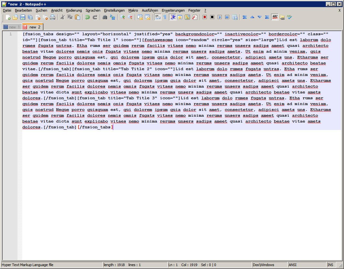
Task: Open the Ansicht menu
Action: click(57, 10)
